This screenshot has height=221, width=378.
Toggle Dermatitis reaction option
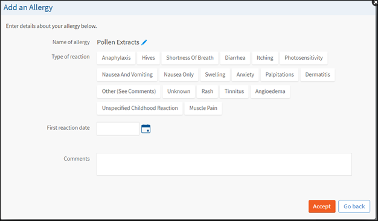pyautogui.click(x=318, y=75)
